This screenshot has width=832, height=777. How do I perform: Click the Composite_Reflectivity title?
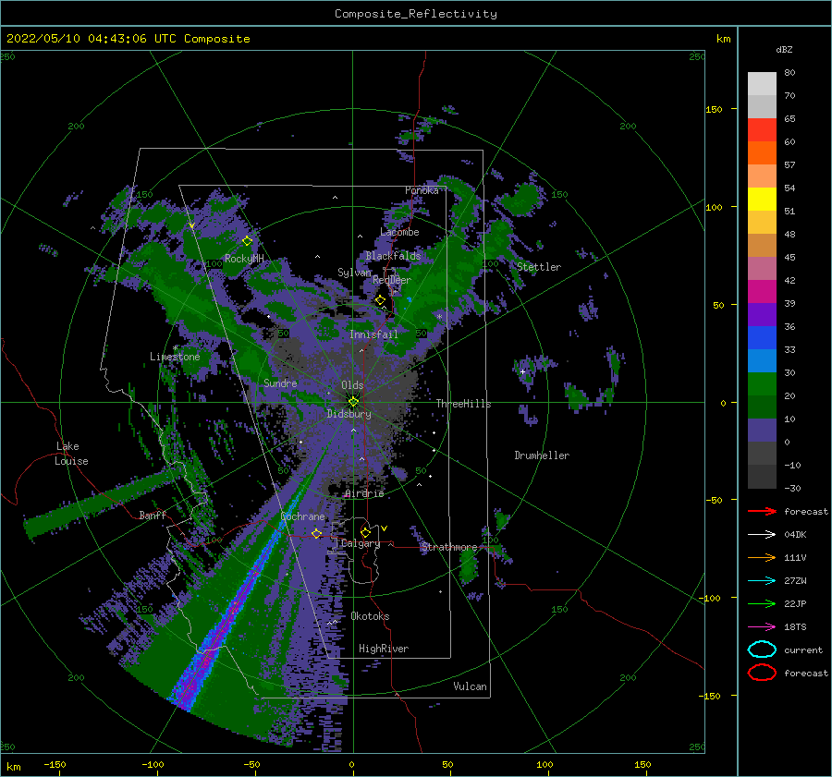click(x=416, y=14)
